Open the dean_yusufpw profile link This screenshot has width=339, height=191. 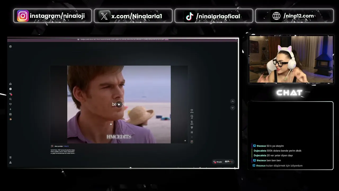tap(59, 146)
